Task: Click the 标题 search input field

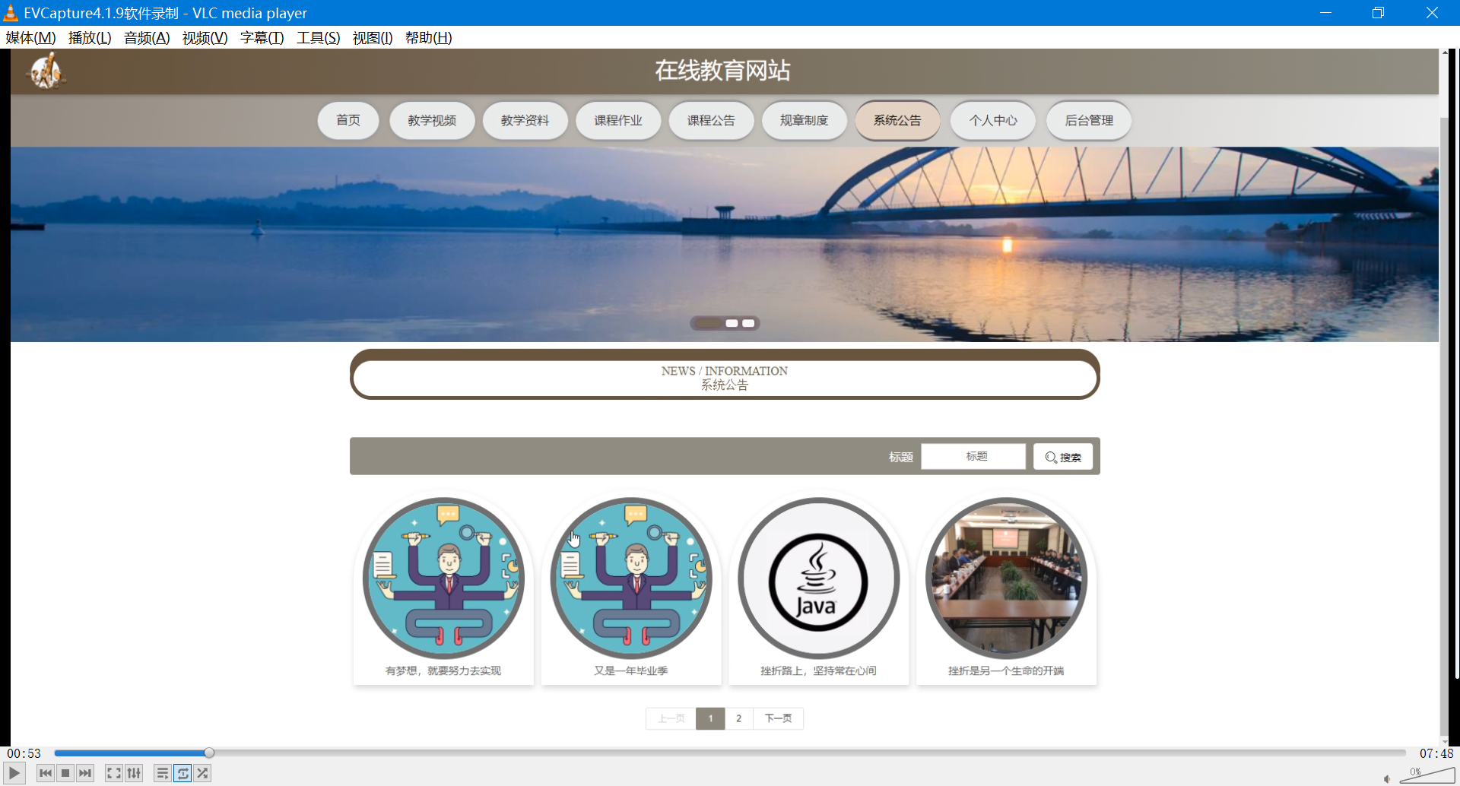Action: (x=973, y=456)
